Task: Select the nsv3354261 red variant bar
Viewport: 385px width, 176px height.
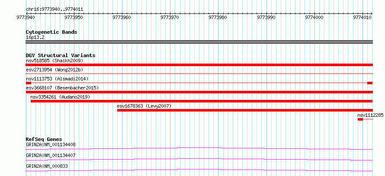Action: click(202, 101)
